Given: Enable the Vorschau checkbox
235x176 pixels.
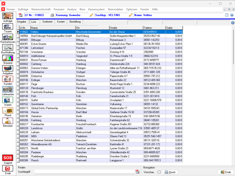Looking at the screenshot, I should click(159, 172).
